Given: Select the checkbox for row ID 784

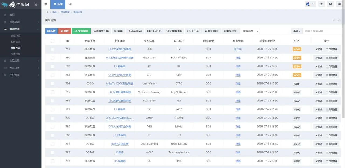Looking at the screenshot, I should click(52, 84).
